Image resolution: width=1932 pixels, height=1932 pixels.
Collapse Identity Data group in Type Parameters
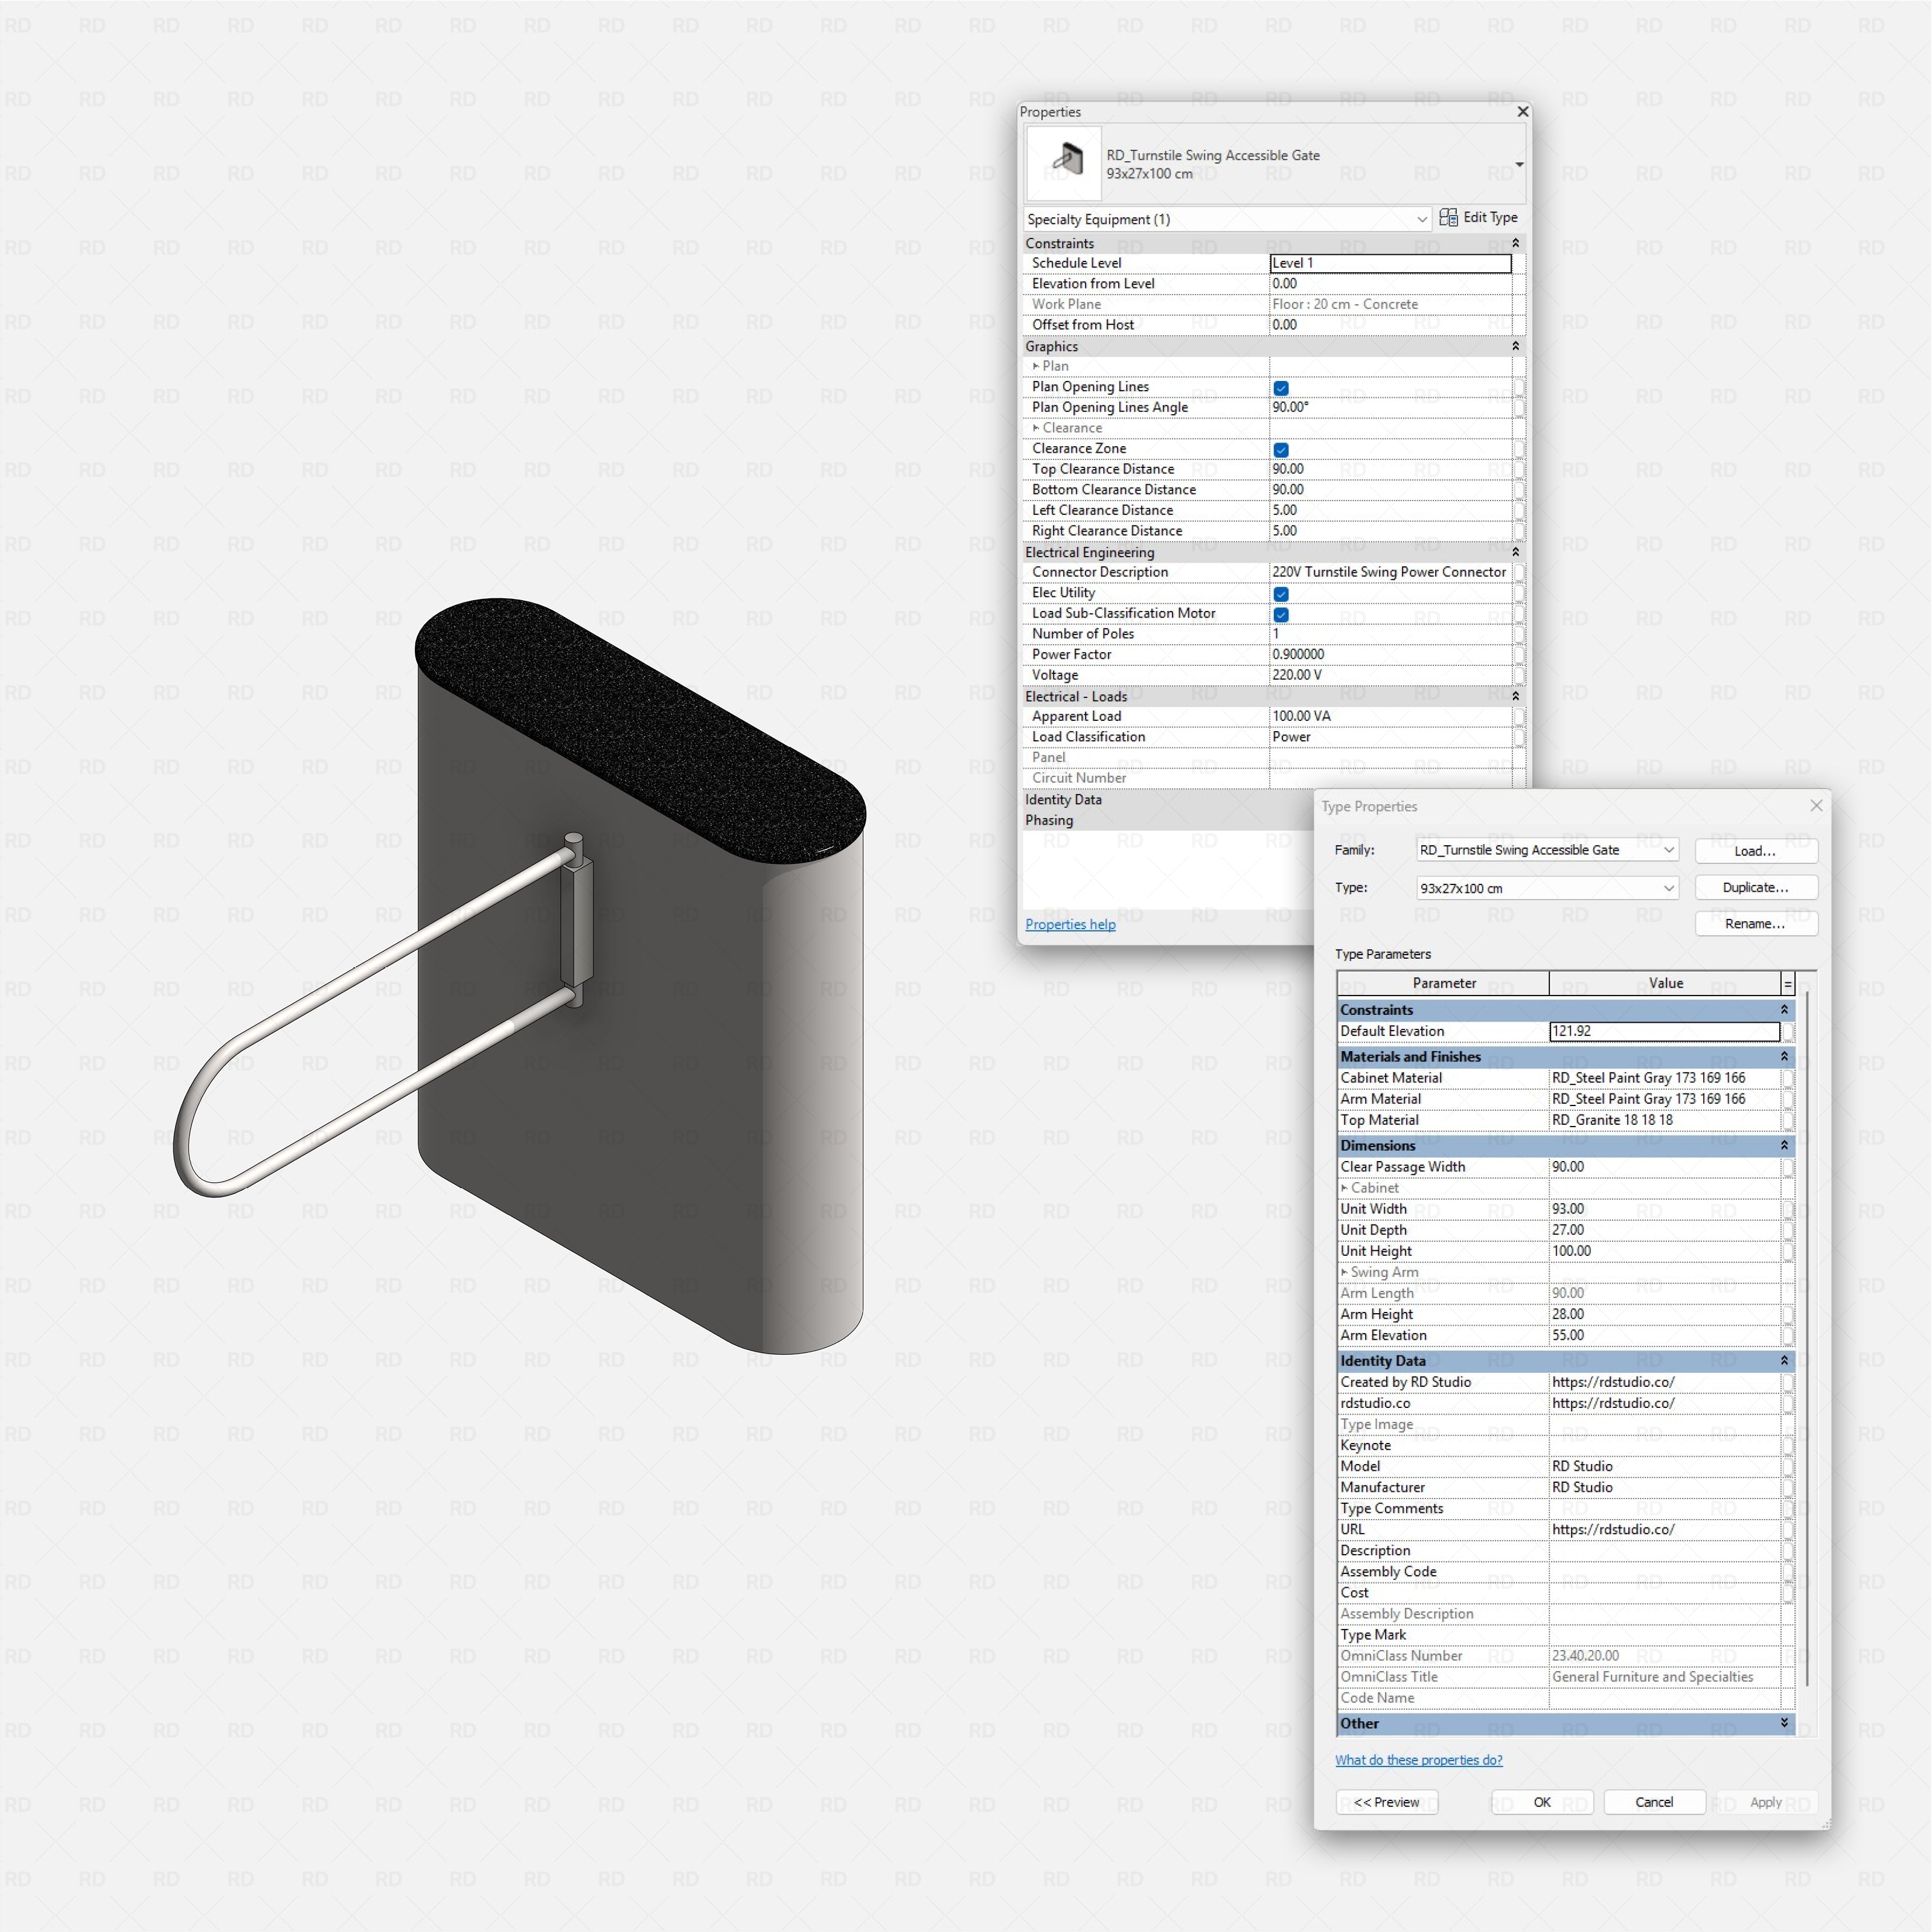coord(1784,1361)
